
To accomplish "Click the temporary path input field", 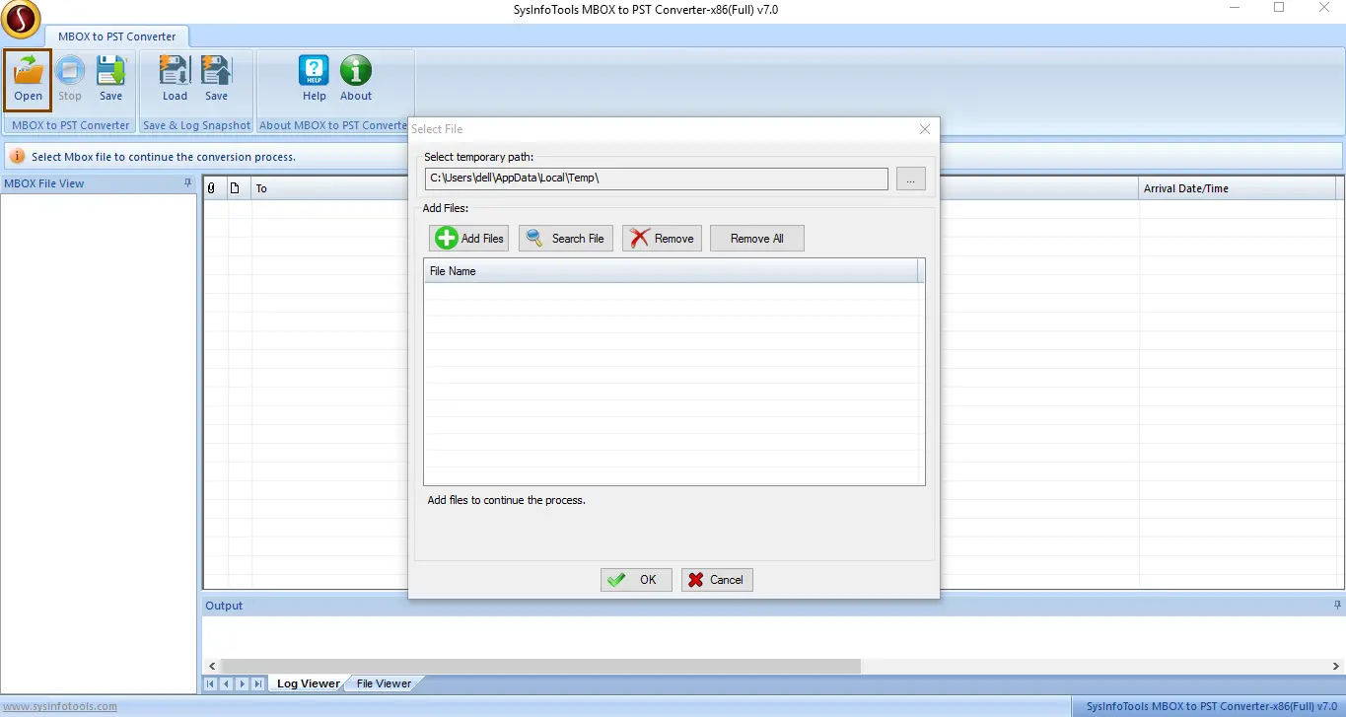I will point(657,179).
